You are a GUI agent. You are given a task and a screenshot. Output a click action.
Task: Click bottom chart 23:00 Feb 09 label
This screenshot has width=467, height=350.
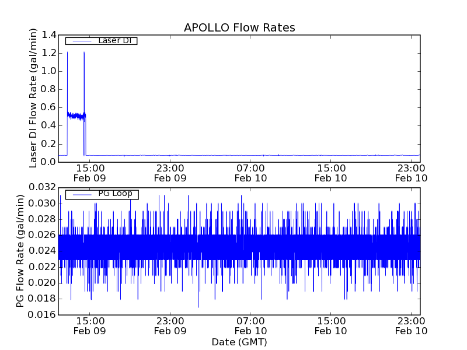[170, 326]
